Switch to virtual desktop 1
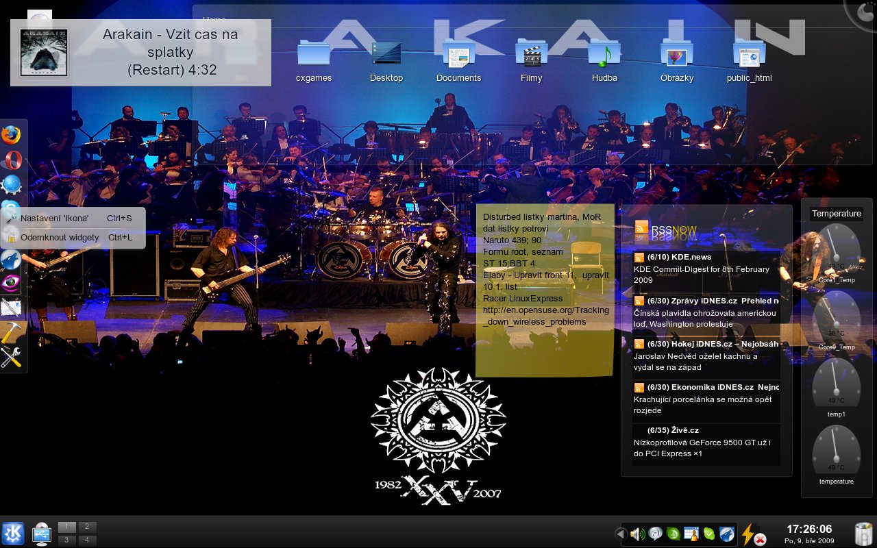This screenshot has height=548, width=877. (67, 527)
